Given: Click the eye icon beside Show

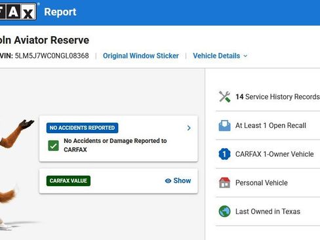Looking at the screenshot, I should [168, 181].
